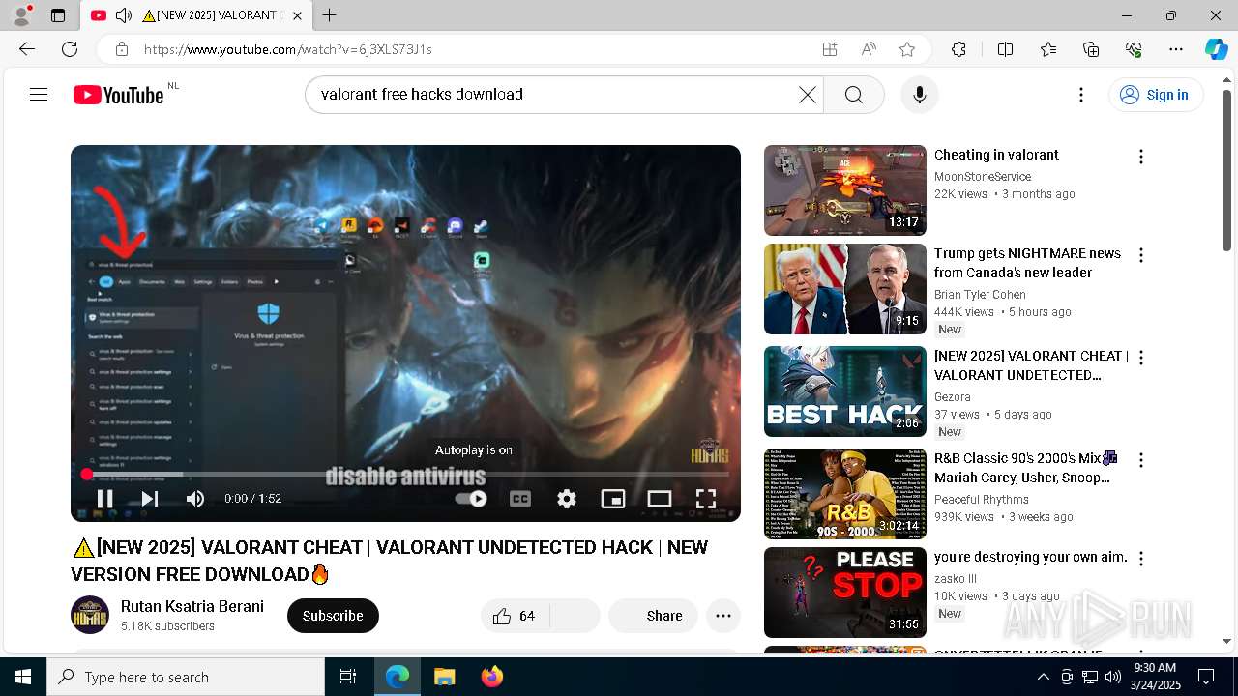The height and width of the screenshot is (696, 1238).
Task: Click the Brian Tyler Cohen channel name
Action: [980, 295]
